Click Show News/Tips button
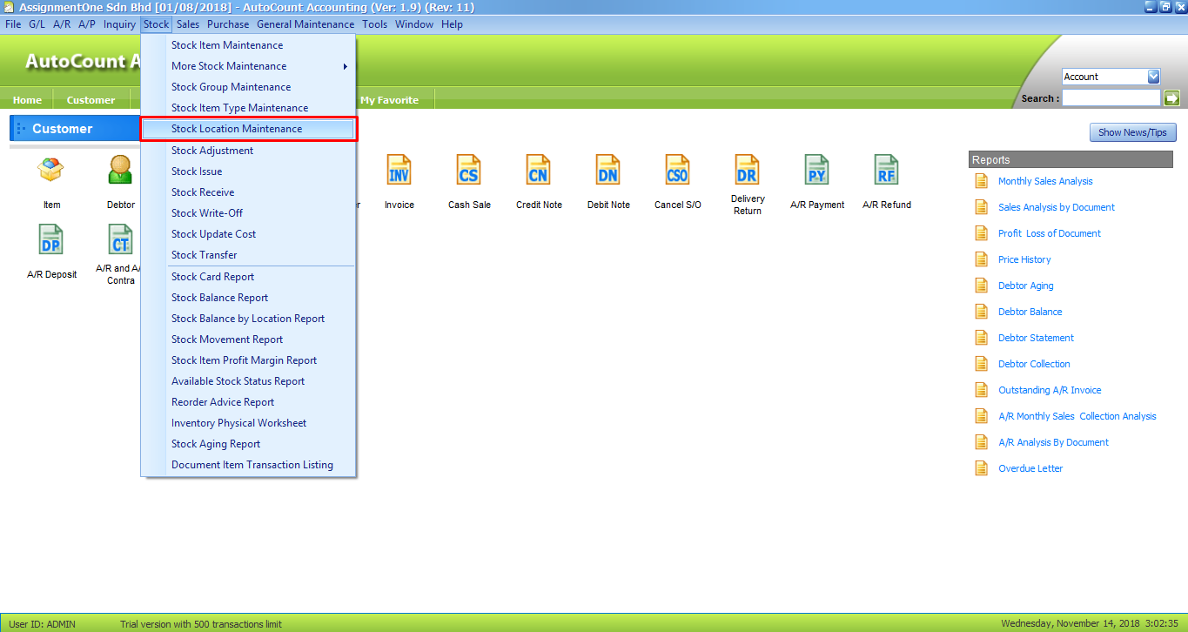The height and width of the screenshot is (632, 1188). coord(1133,132)
